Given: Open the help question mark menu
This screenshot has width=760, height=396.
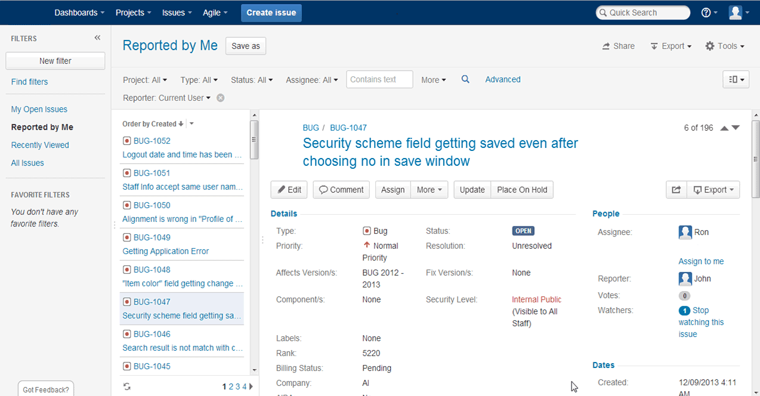Looking at the screenshot, I should pyautogui.click(x=709, y=13).
